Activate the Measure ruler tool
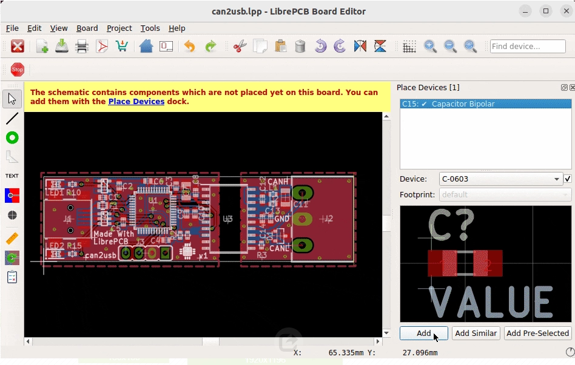The image size is (575, 365). pyautogui.click(x=12, y=238)
